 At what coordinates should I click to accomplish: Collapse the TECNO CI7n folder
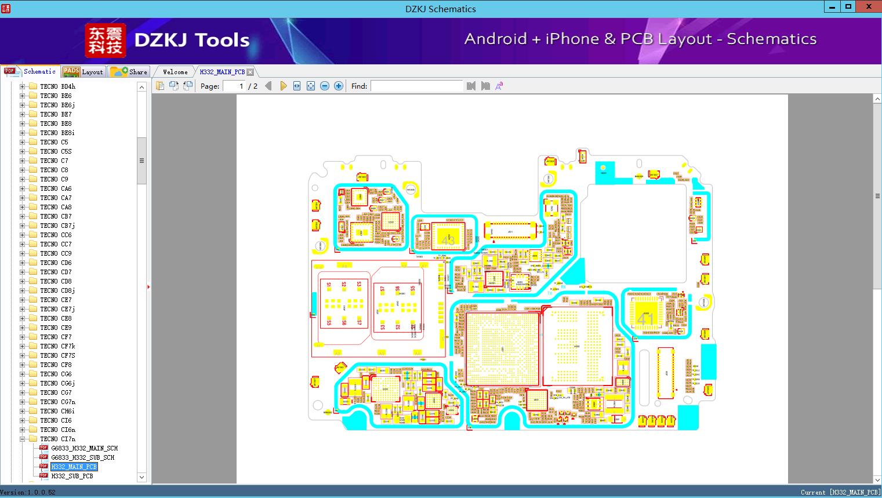coord(23,439)
